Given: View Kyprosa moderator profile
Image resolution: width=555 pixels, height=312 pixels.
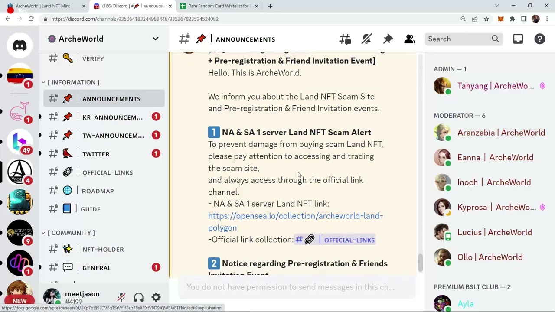Looking at the screenshot, I should point(490,207).
